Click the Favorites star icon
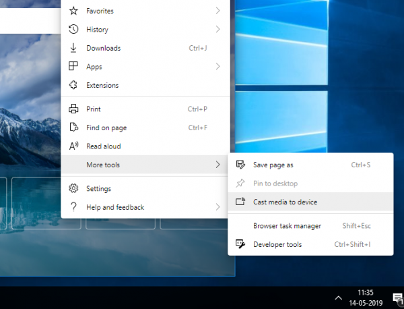The image size is (404, 309). coord(74,11)
